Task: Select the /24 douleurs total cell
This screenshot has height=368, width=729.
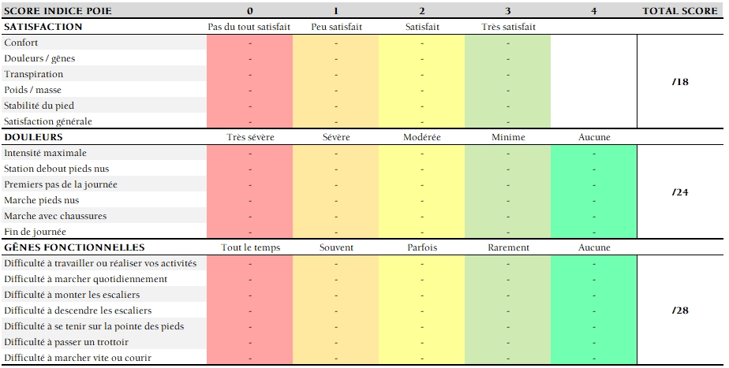Action: coord(679,191)
